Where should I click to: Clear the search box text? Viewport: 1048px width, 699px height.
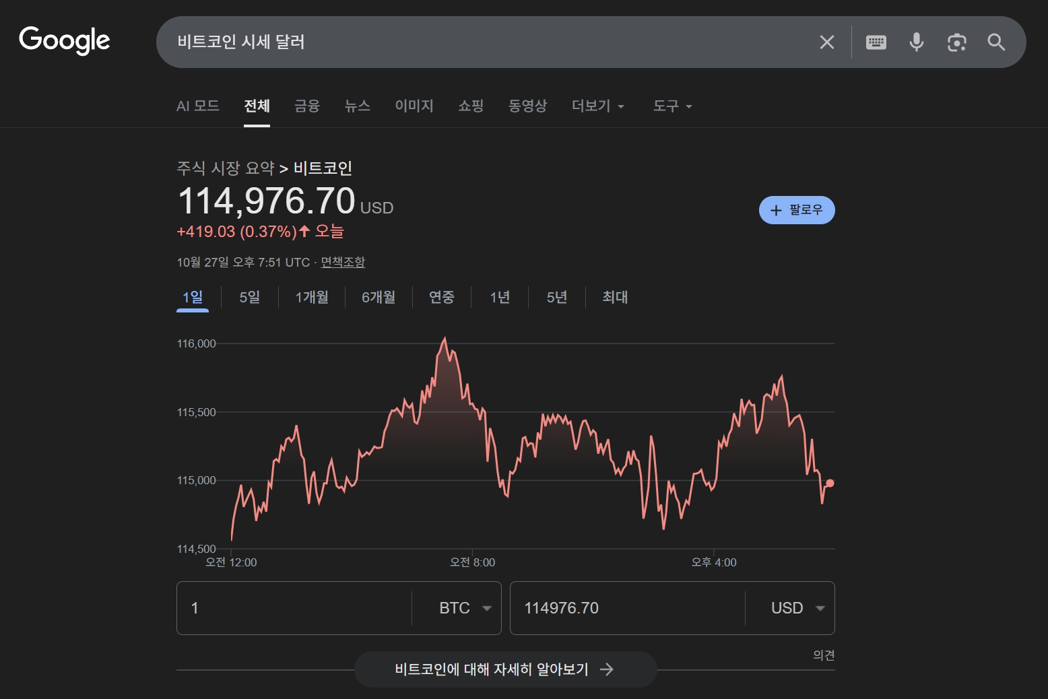click(826, 42)
